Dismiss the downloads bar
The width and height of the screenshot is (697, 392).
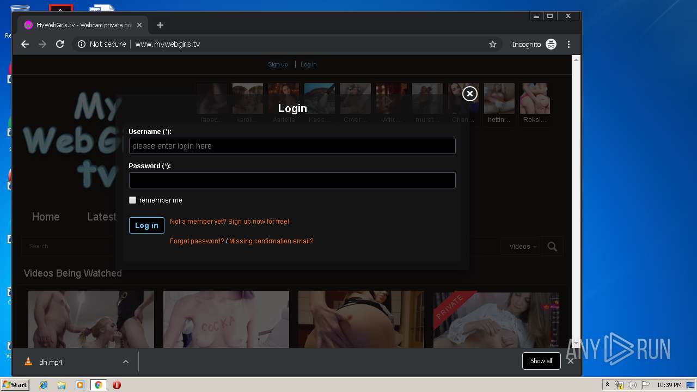pyautogui.click(x=570, y=361)
